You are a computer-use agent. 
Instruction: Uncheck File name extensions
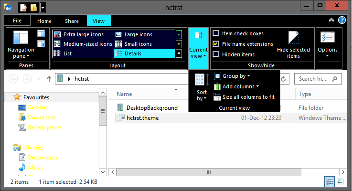click(x=216, y=44)
